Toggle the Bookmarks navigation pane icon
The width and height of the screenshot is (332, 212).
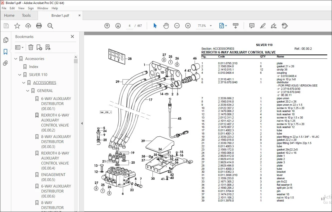(5, 52)
